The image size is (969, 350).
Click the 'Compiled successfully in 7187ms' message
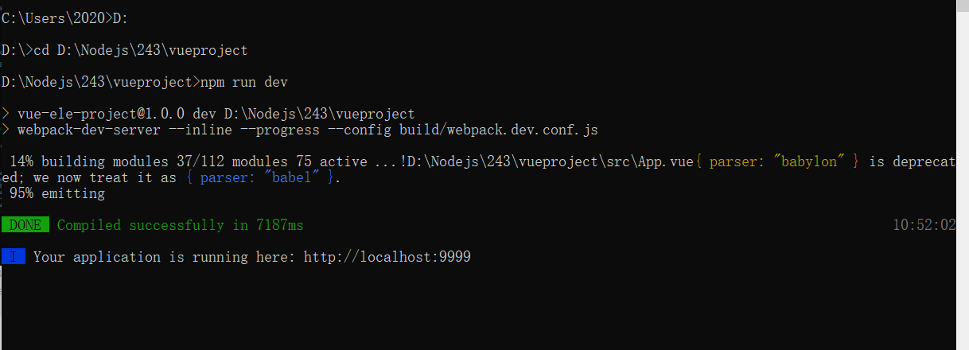click(x=180, y=225)
